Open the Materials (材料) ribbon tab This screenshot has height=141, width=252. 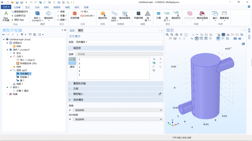46,7
